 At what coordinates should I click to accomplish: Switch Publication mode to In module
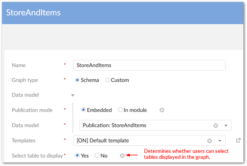pyautogui.click(x=120, y=110)
